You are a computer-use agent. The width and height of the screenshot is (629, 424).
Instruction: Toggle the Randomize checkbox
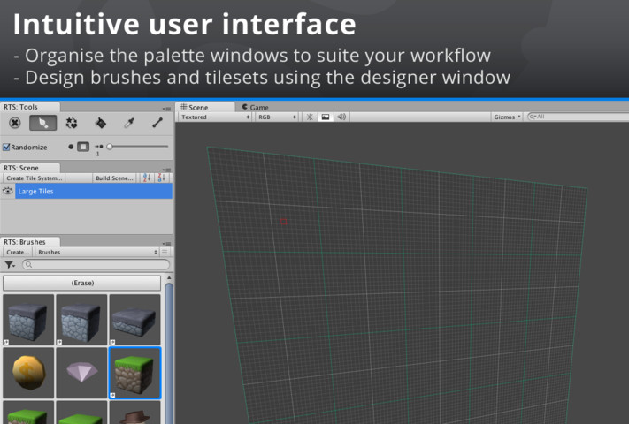point(6,147)
